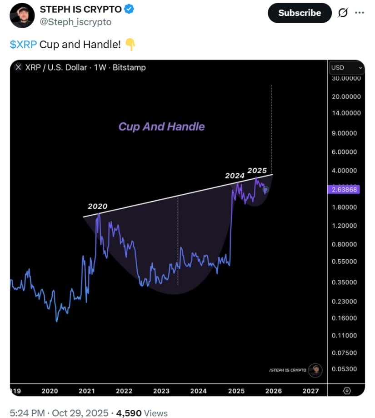Open the @Steph_iscrypto handle link
The image size is (375, 418).
(75, 21)
